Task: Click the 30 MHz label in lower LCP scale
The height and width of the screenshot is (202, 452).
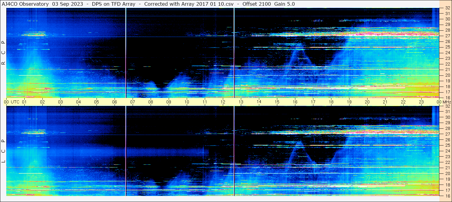Action: click(x=447, y=117)
